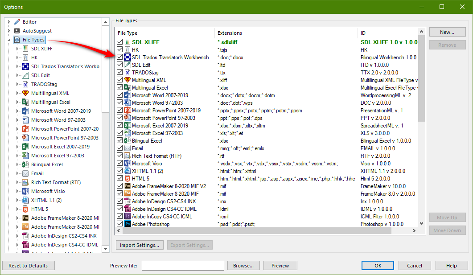473x275 pixels.
Task: Click Microsoft Visio icon in the tree
Action: (x=26, y=191)
